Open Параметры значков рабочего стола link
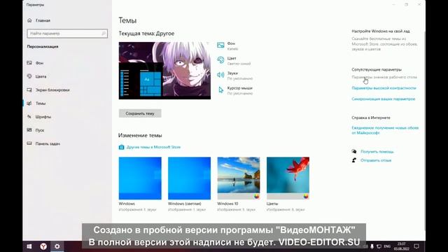448x252 pixels. coord(384,77)
